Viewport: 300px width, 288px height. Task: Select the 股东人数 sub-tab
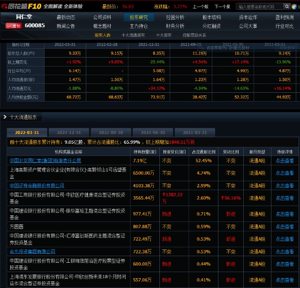[103, 35]
